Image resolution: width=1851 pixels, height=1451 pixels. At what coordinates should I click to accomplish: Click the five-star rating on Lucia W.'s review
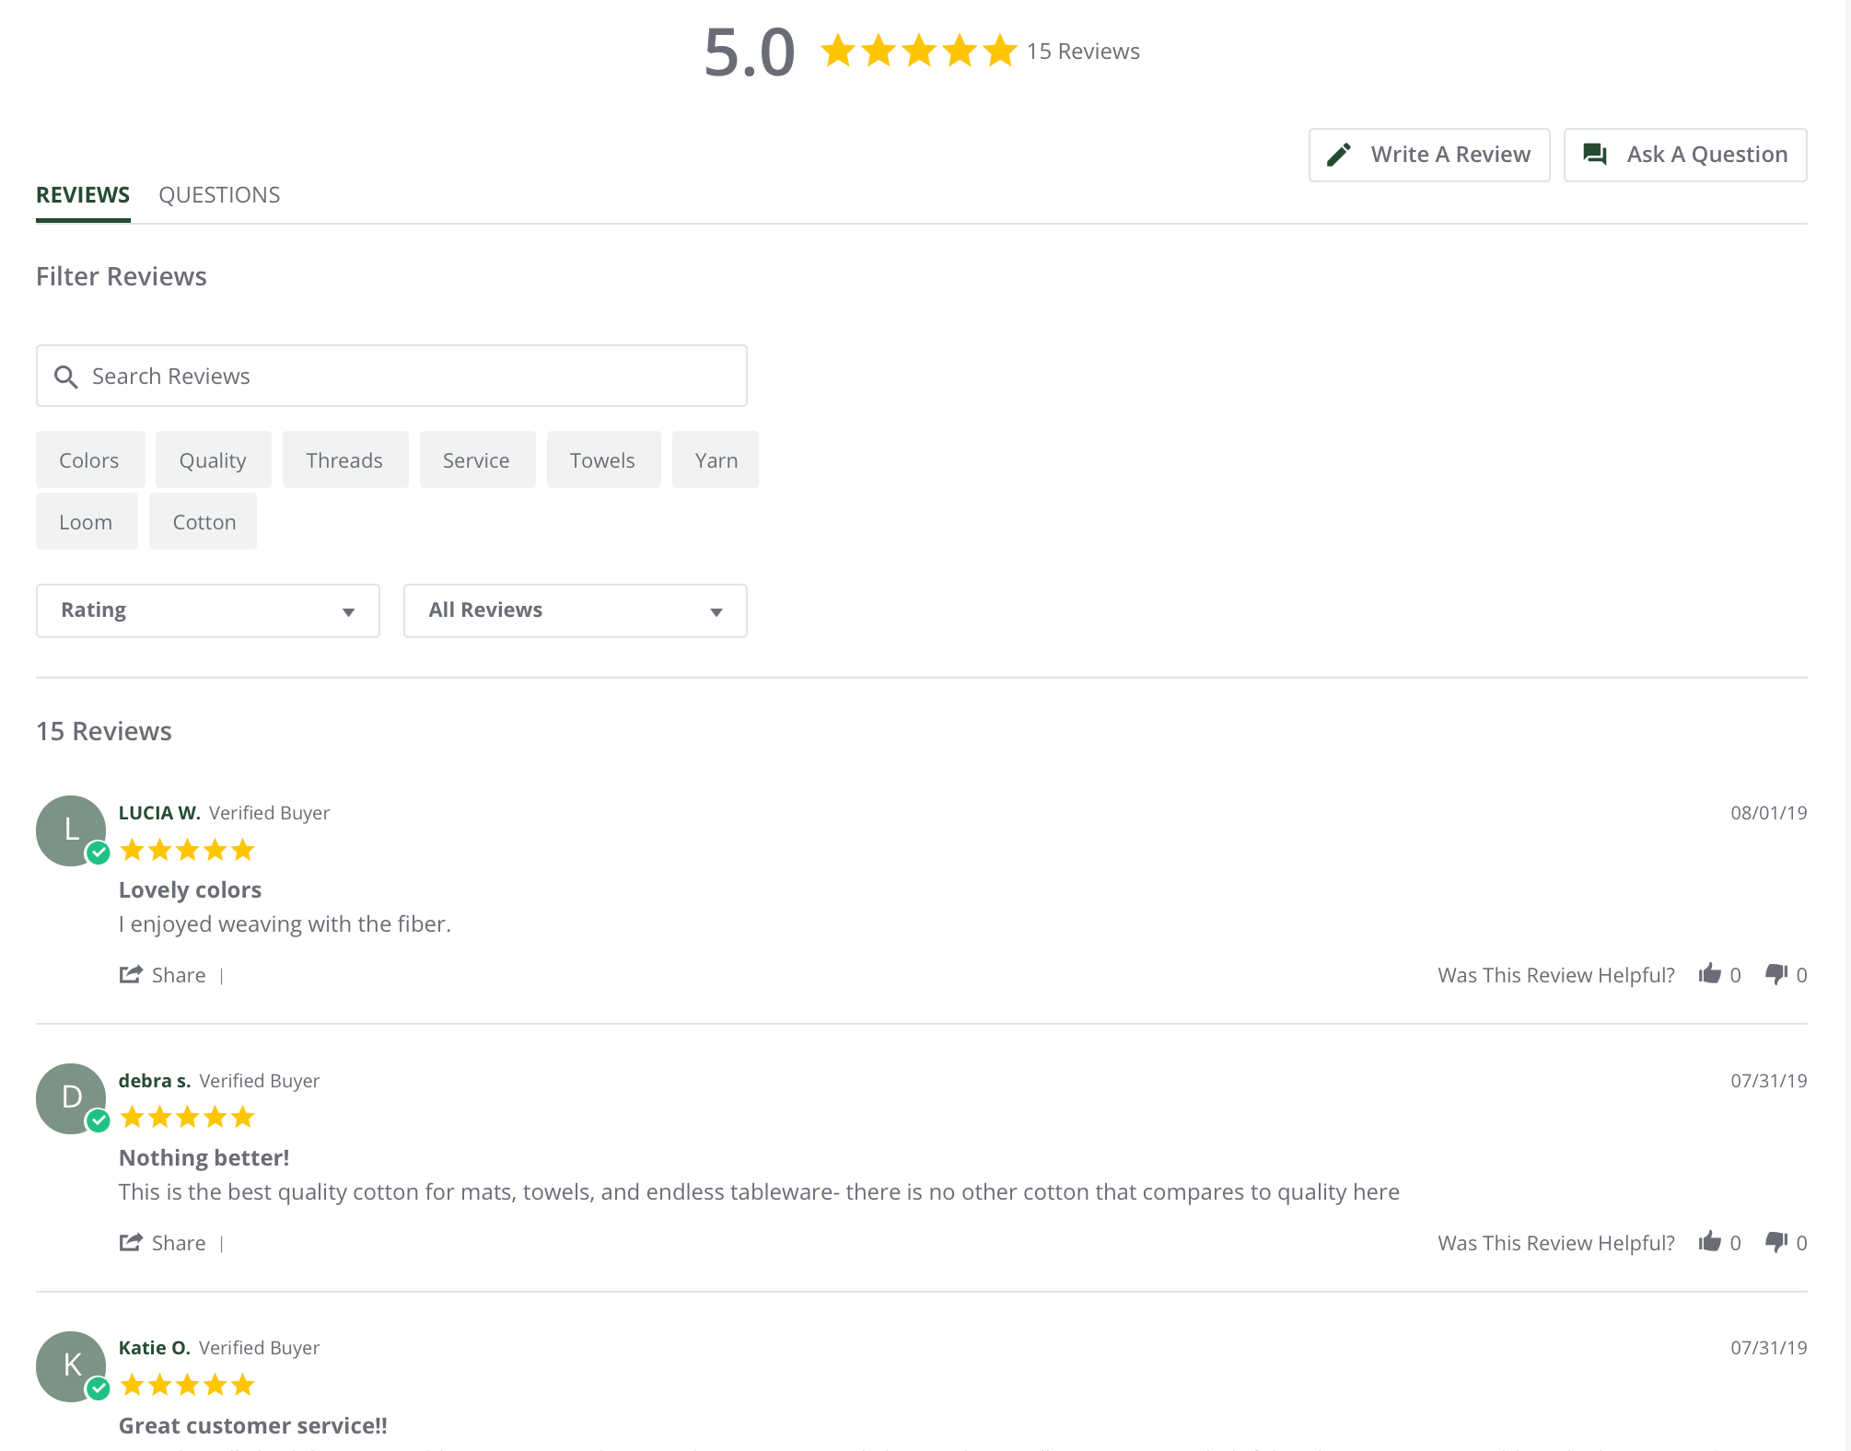point(187,849)
